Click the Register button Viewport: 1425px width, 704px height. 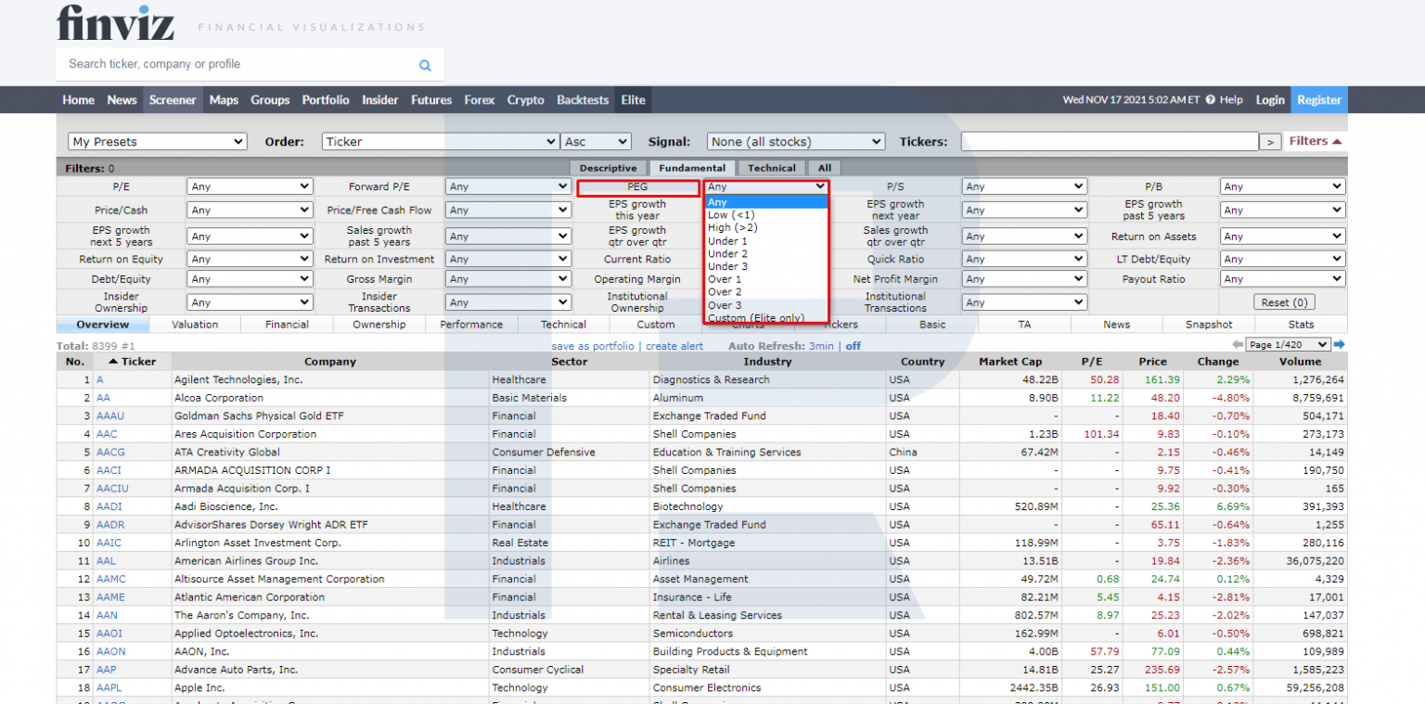click(1318, 99)
